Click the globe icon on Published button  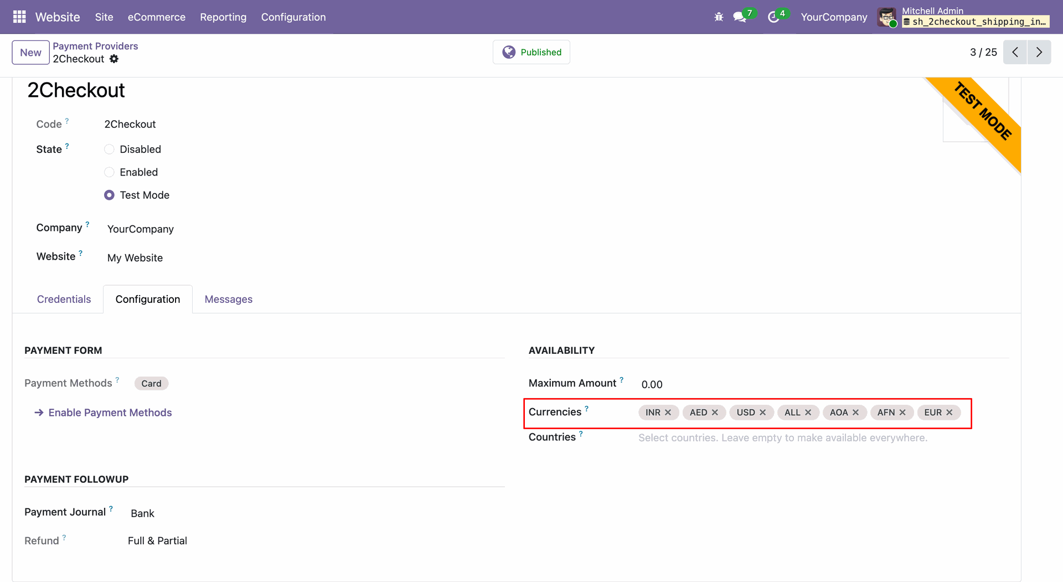click(x=509, y=52)
